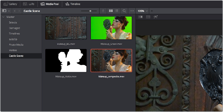
Task: Click the Makeup_composite.mov file name
Action: [x=111, y=77]
